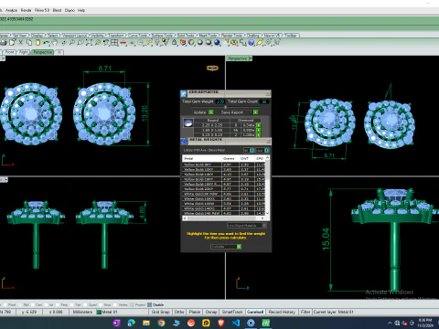
Task: Click green button for 1.60 x 1.60 gem row
Action: [259, 130]
